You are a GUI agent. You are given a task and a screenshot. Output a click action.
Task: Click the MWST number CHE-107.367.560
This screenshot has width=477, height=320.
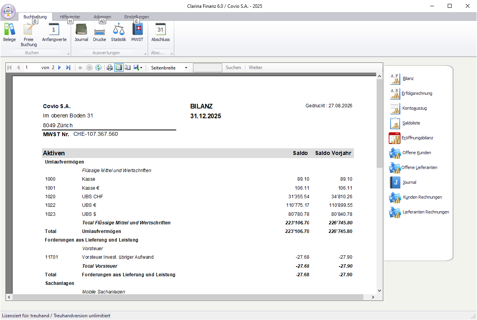[x=96, y=134]
